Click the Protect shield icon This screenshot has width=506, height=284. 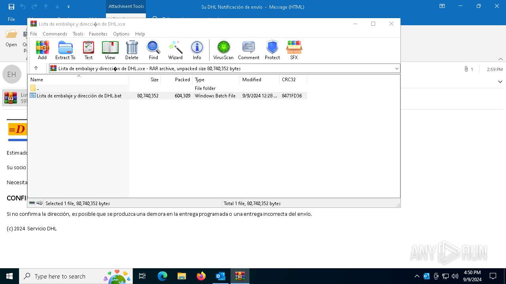(x=272, y=50)
